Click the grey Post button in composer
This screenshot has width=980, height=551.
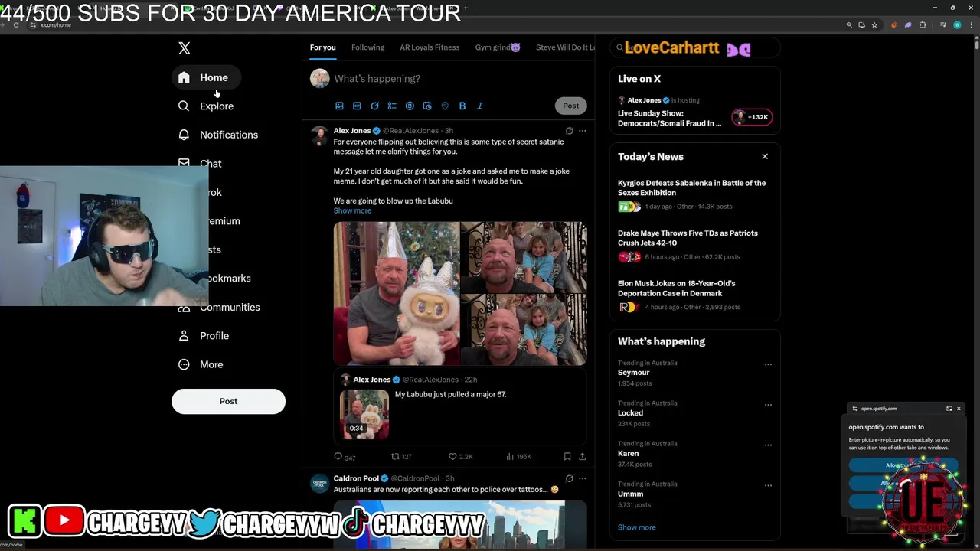tap(571, 106)
